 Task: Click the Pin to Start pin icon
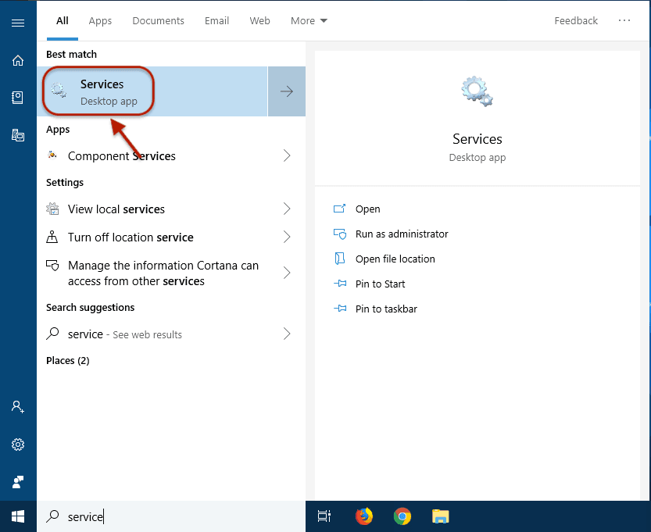point(340,284)
